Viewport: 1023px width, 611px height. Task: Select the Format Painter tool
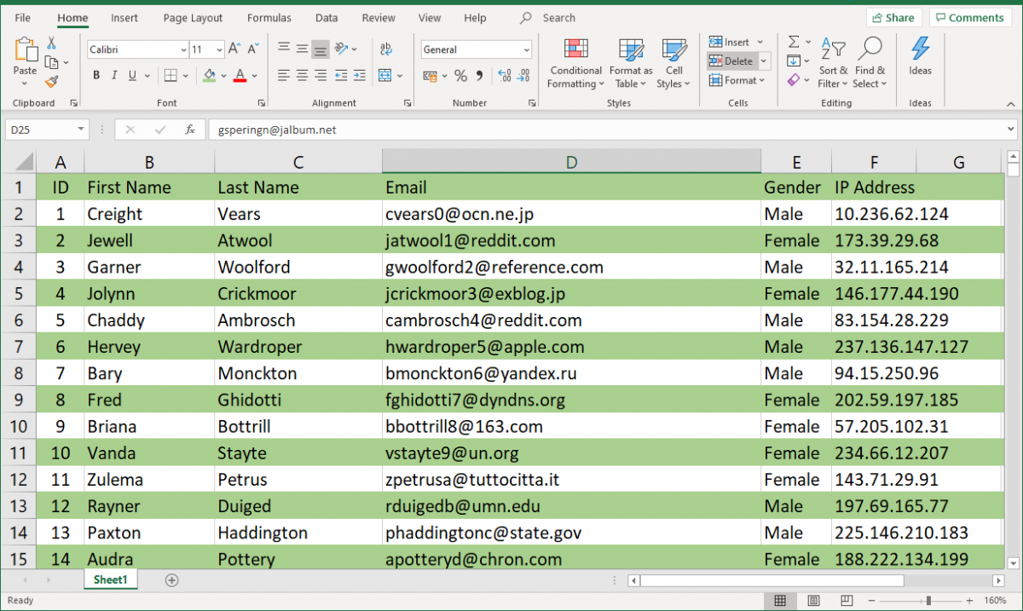click(x=51, y=81)
